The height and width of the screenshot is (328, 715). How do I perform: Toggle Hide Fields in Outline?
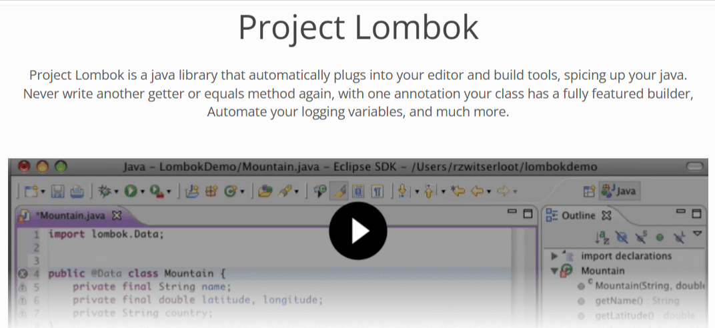coord(621,237)
